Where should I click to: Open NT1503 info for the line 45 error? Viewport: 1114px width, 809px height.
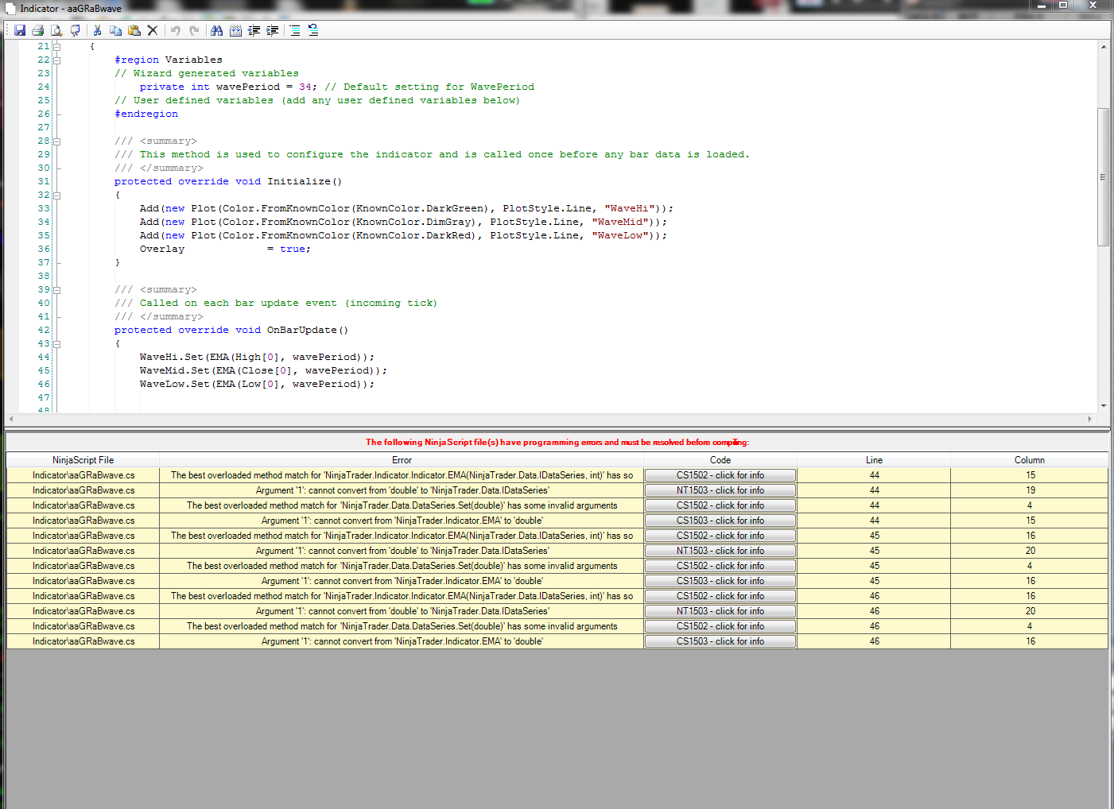point(720,551)
